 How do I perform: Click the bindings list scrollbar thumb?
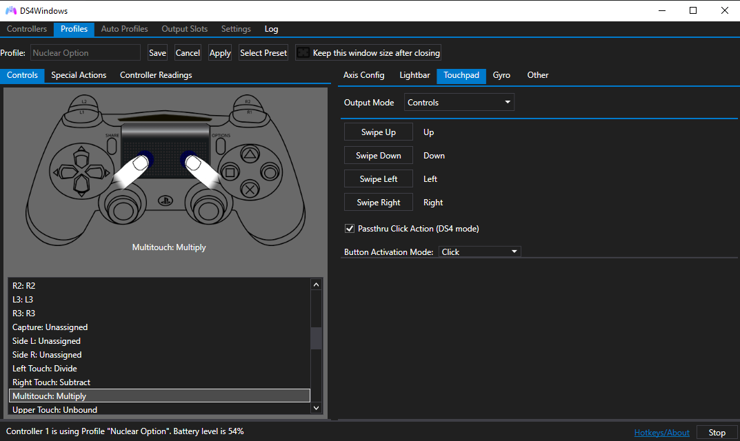(x=316, y=338)
